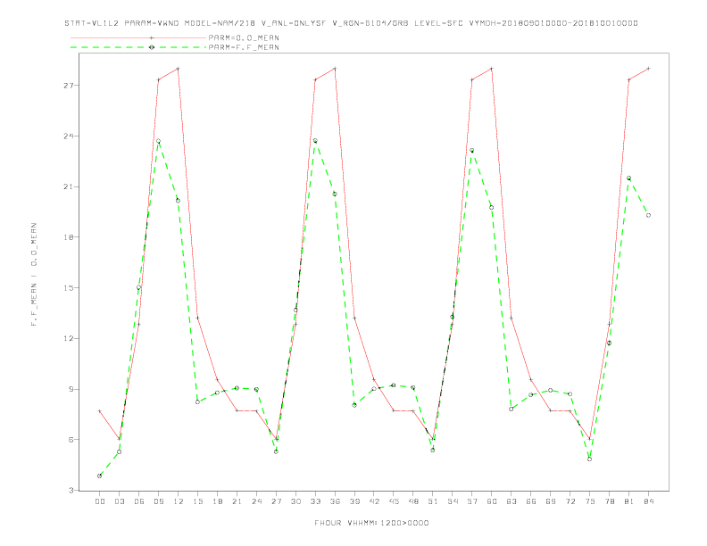Click the green dashed line sample in legend

click(x=138, y=47)
